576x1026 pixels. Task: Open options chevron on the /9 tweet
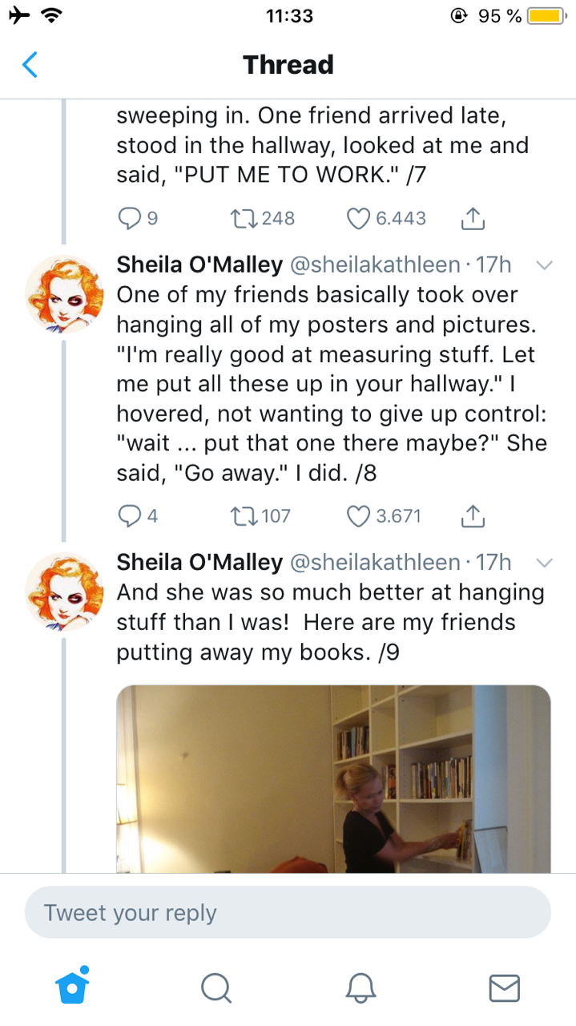tap(544, 563)
